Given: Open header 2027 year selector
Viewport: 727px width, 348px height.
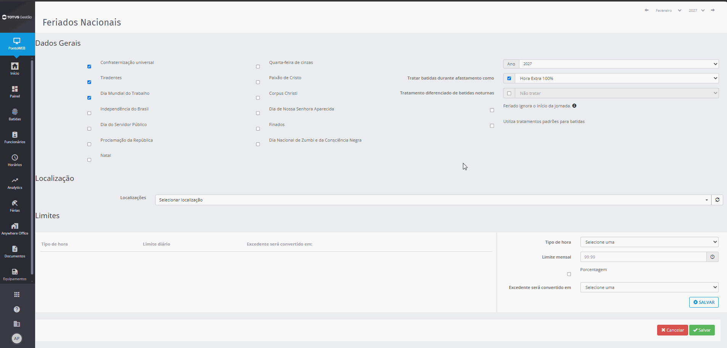Looking at the screenshot, I should tap(697, 10).
